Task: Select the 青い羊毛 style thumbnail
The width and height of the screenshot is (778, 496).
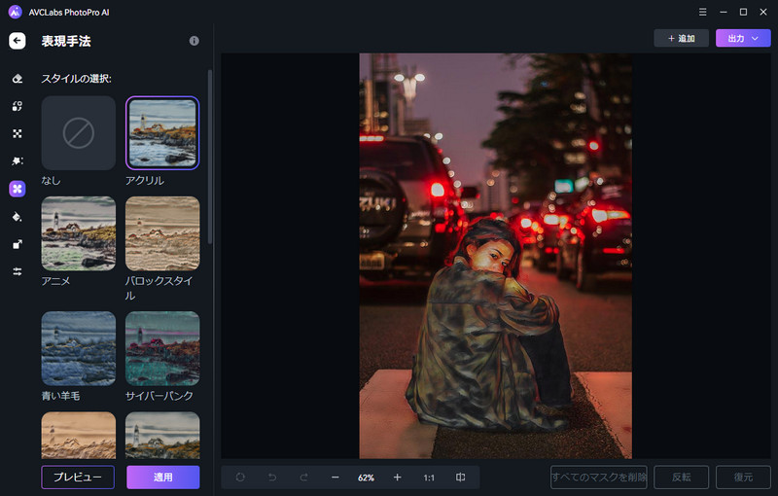Action: (x=79, y=349)
